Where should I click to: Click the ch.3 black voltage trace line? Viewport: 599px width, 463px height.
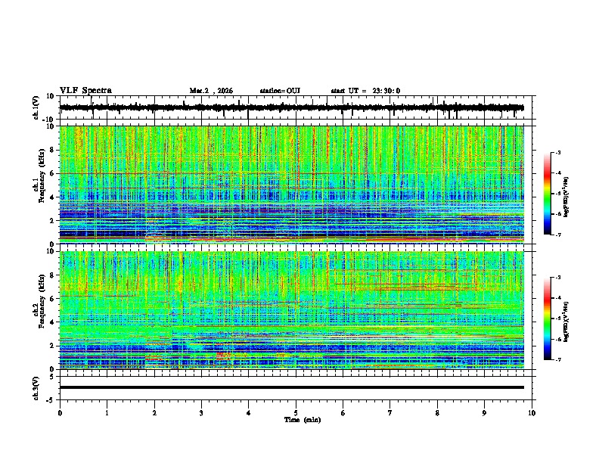click(x=291, y=387)
